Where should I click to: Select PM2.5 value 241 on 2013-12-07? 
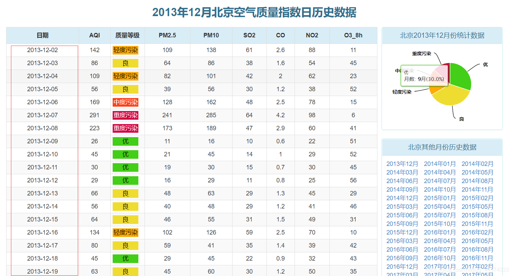click(x=167, y=115)
